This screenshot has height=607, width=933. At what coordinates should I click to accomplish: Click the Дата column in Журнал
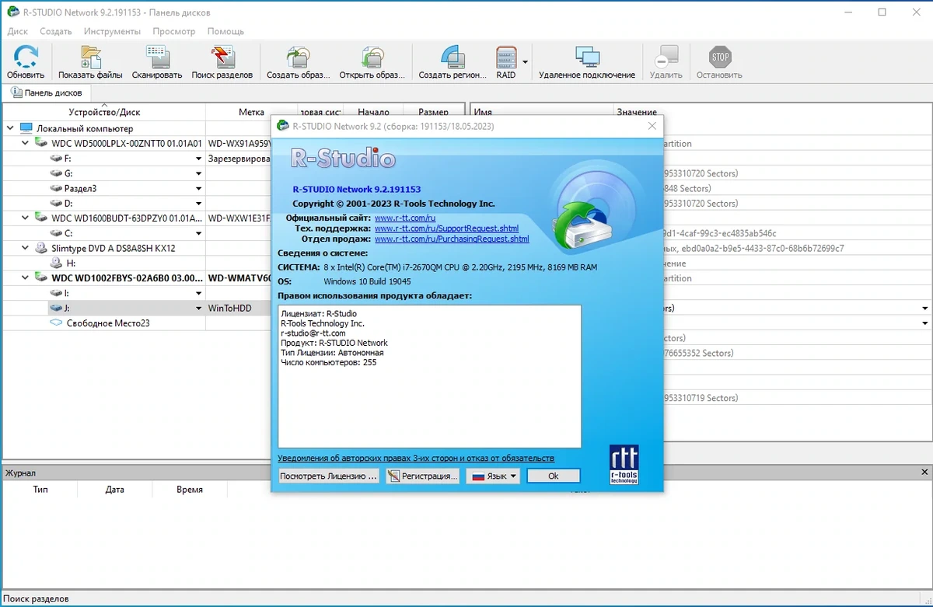115,490
